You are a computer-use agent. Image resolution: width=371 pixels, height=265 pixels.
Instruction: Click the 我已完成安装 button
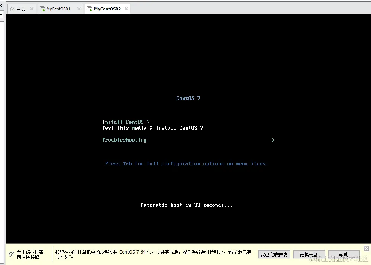(274, 255)
